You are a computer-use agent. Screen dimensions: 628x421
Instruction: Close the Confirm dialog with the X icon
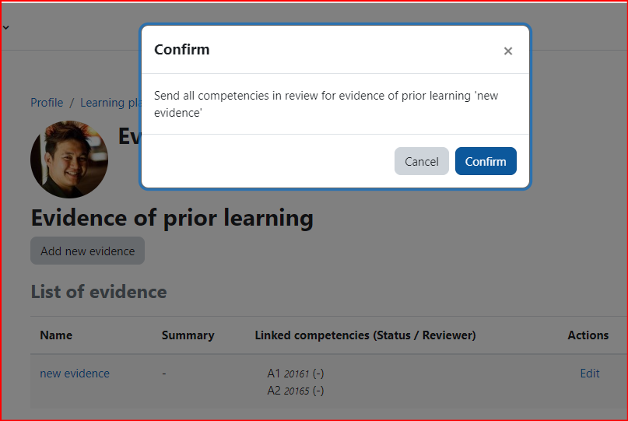(x=508, y=51)
